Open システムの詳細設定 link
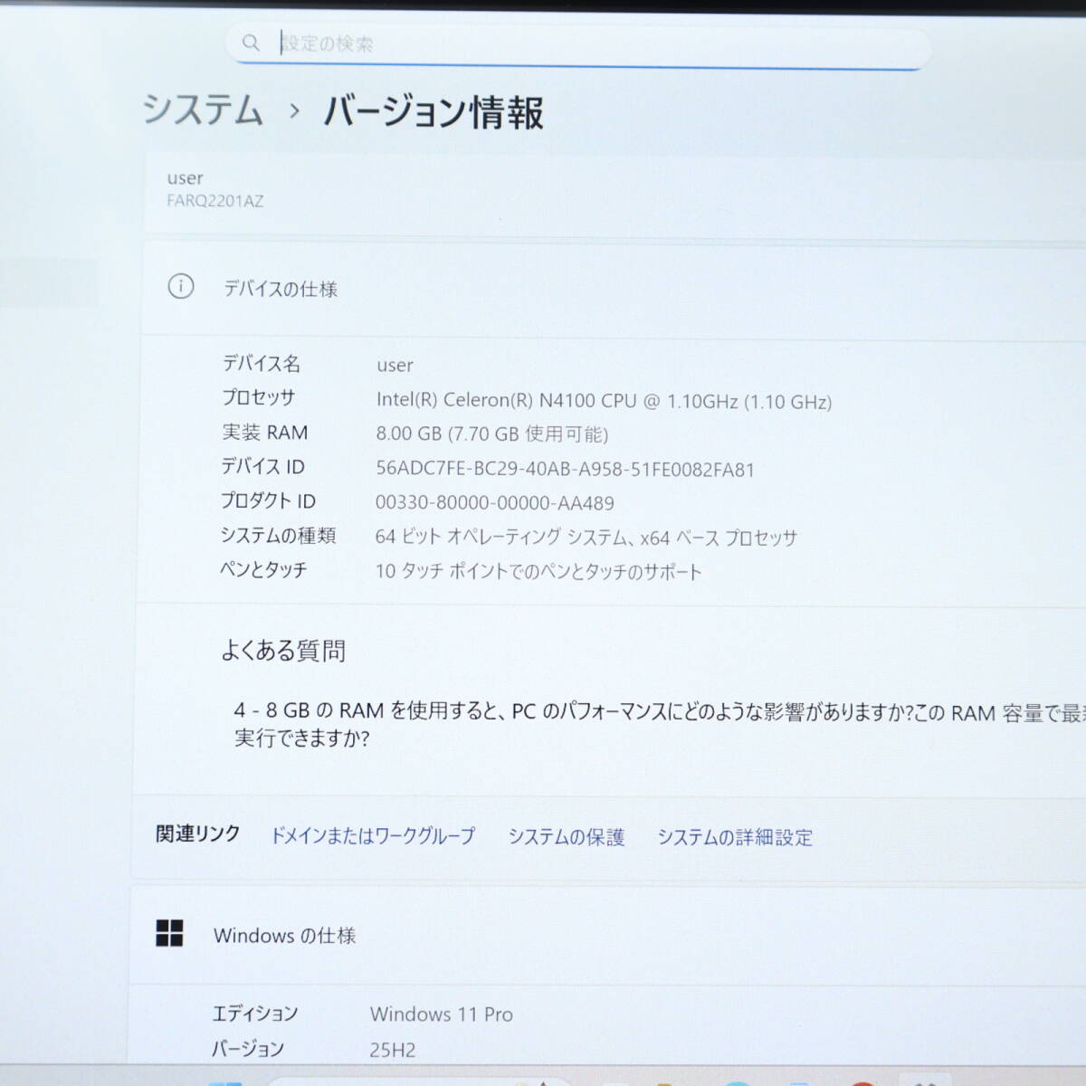This screenshot has width=1086, height=1086. [735, 838]
